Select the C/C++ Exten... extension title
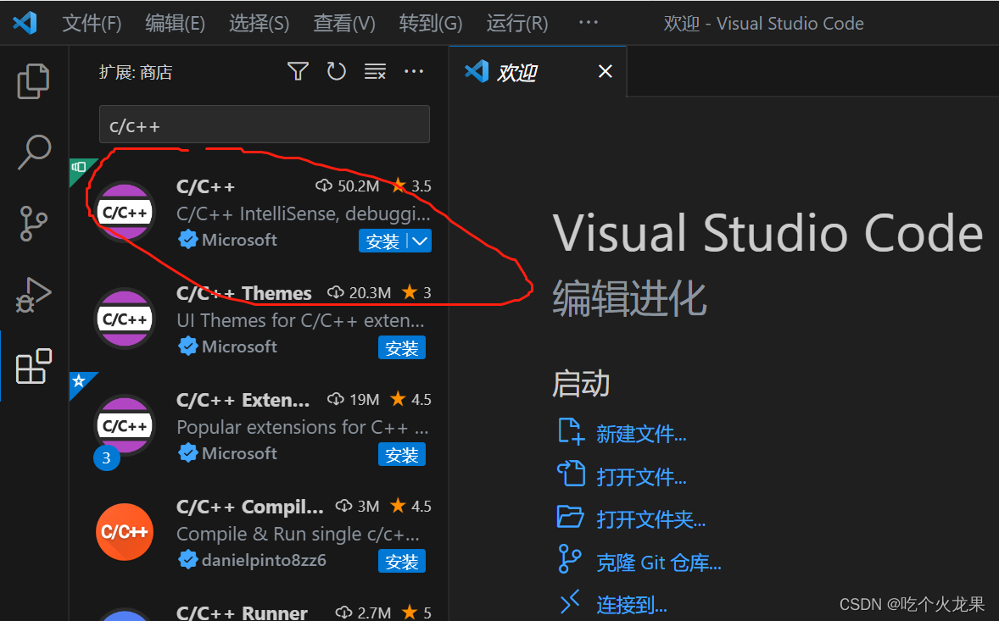The width and height of the screenshot is (999, 621). pos(243,400)
